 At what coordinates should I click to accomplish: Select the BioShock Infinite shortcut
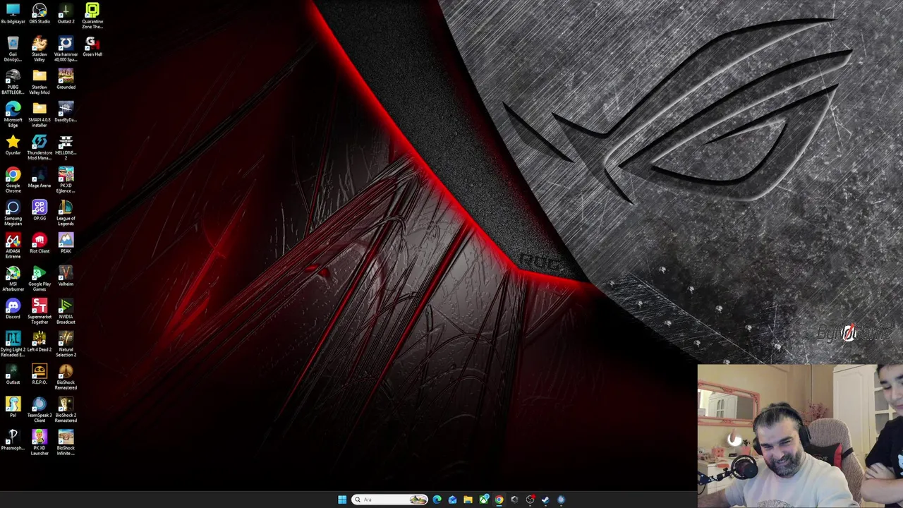(x=66, y=443)
